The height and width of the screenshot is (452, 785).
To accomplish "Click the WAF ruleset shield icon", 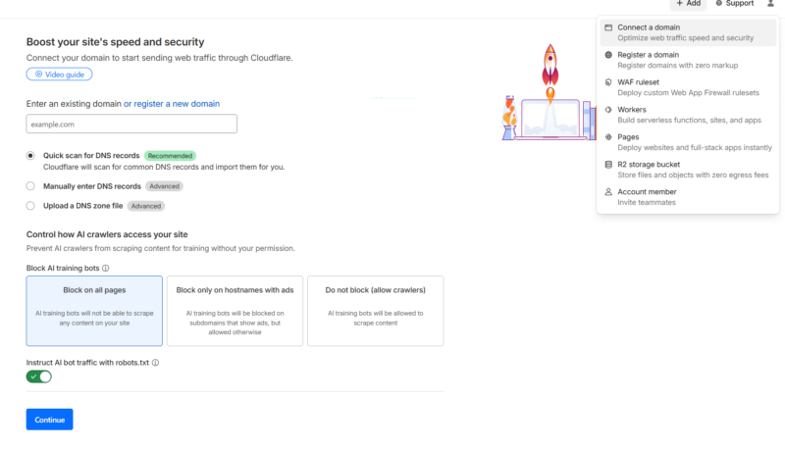I will pos(608,82).
